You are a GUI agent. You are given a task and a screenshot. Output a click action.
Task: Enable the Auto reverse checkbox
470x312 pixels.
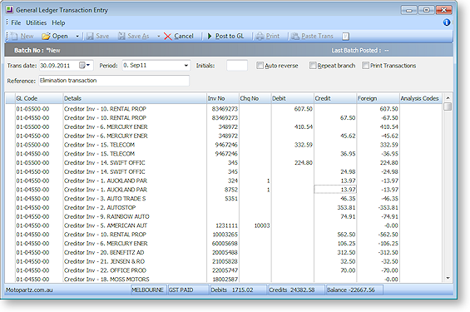pyautogui.click(x=260, y=66)
